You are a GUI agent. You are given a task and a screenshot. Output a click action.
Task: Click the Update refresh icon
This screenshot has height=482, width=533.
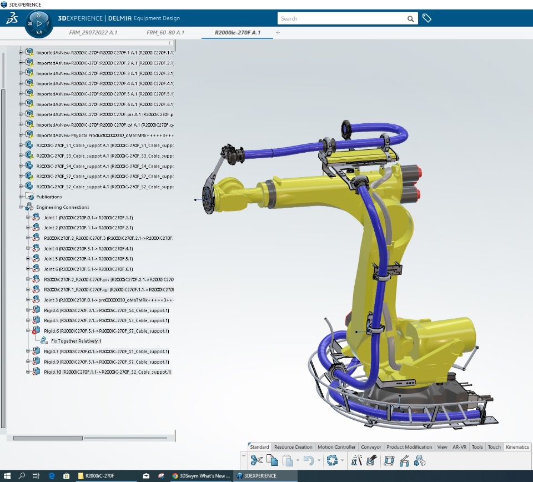click(332, 460)
